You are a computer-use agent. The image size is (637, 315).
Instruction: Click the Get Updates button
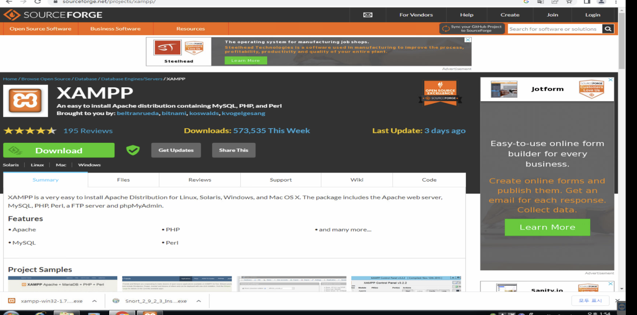coord(176,150)
